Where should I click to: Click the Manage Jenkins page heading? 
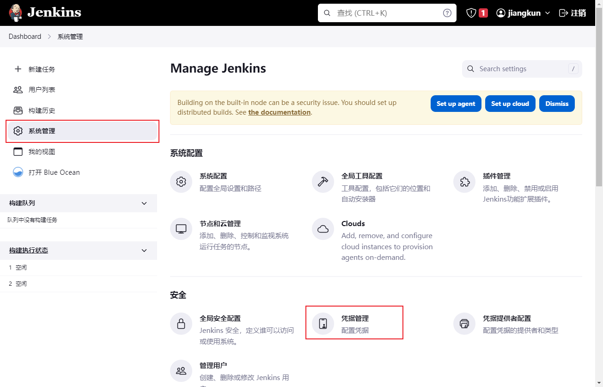point(218,68)
